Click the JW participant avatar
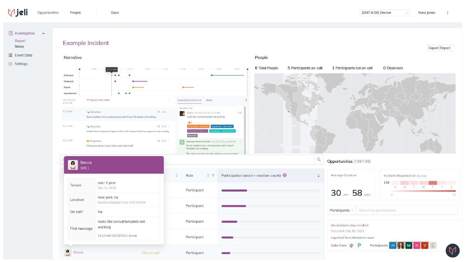Image resolution: width=469 pixels, height=262 pixels. (392, 246)
